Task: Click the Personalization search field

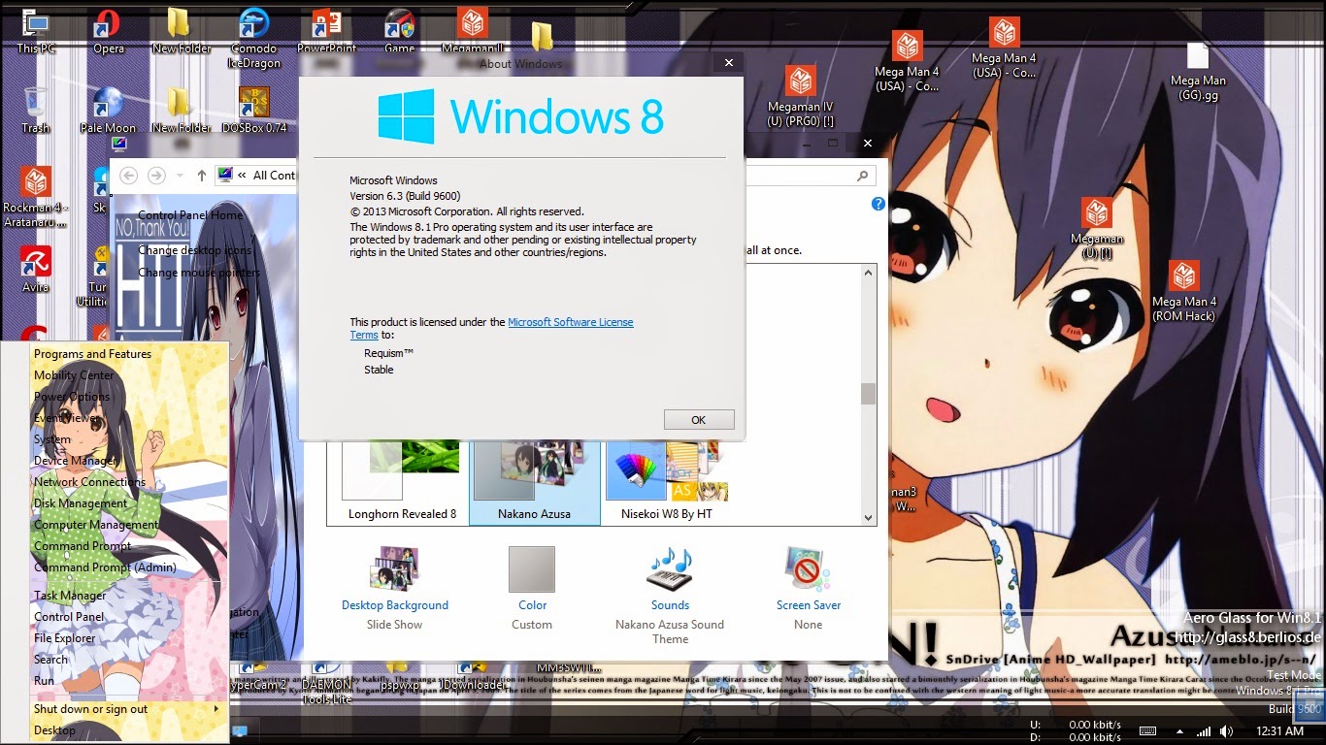Action: [x=811, y=176]
